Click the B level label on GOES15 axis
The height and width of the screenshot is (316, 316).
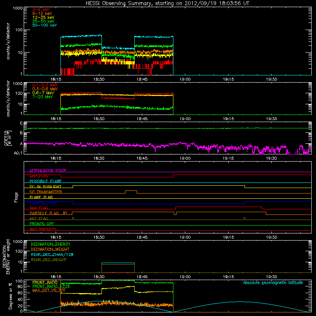(x=21, y=133)
